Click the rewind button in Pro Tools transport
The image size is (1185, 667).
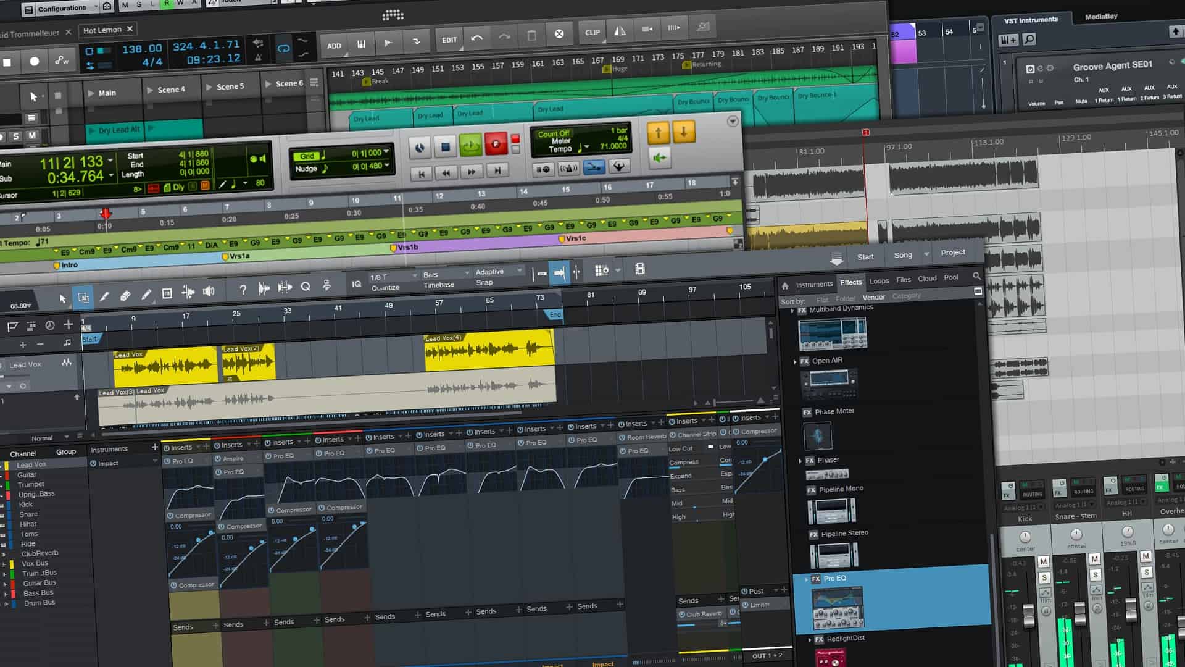(446, 173)
